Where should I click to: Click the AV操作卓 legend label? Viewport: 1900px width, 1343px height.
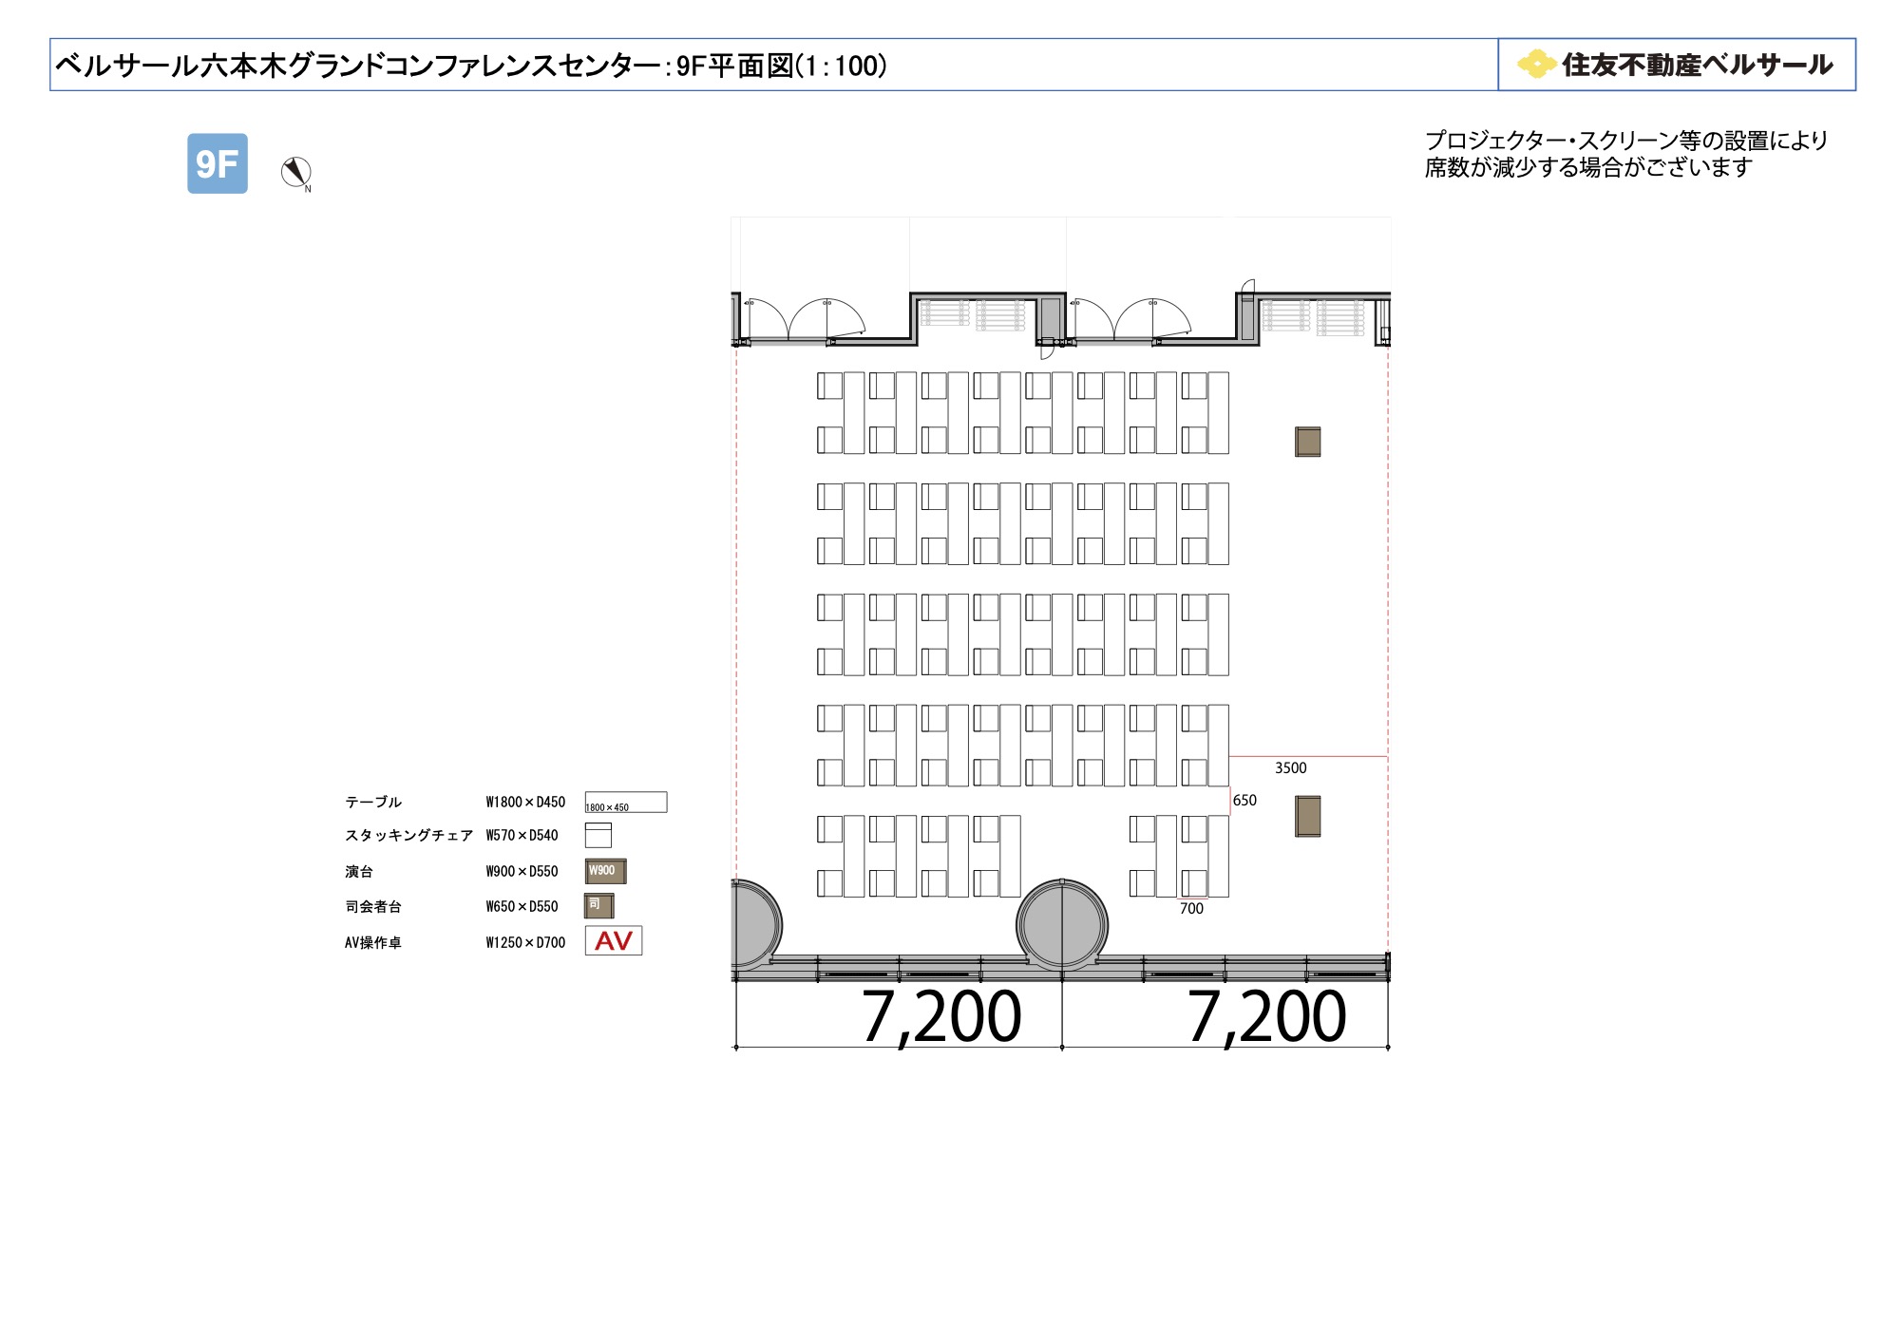(373, 943)
